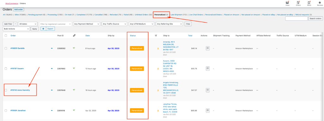Click Personalized status badge for order #19564
This screenshot has width=324, height=121.
pos(137,111)
